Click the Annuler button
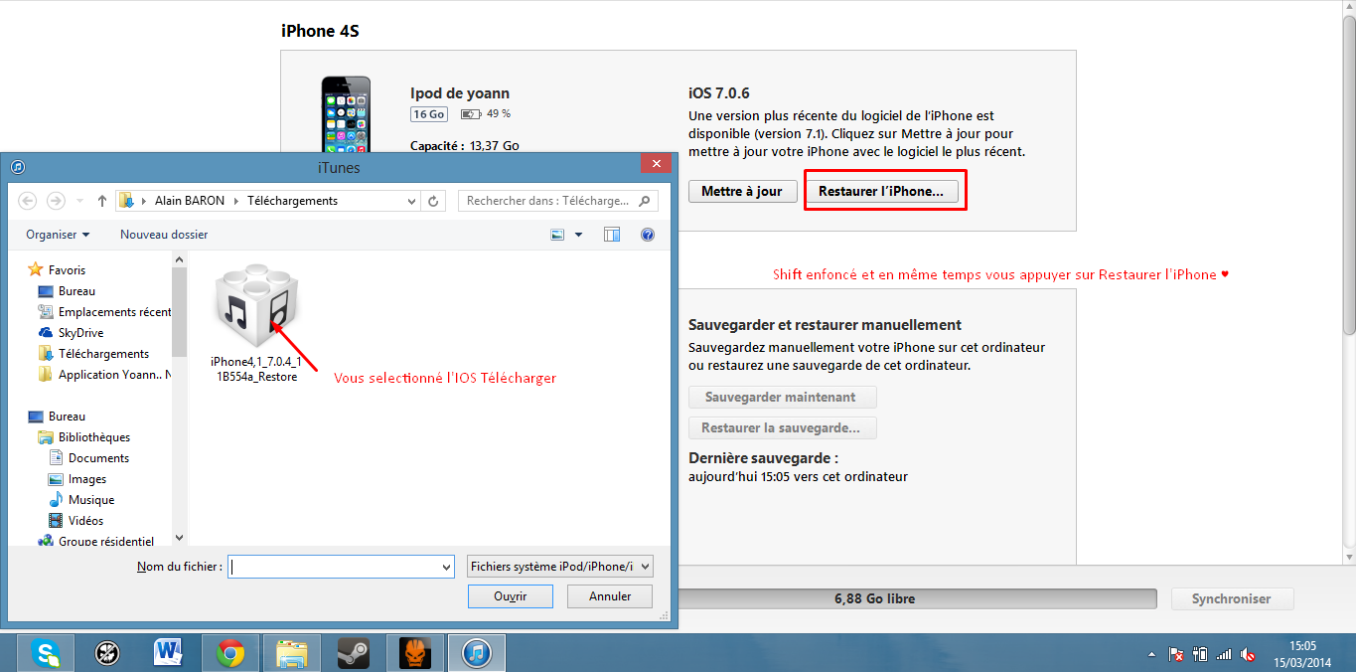Viewport: 1356px width, 672px height. pyautogui.click(x=610, y=596)
